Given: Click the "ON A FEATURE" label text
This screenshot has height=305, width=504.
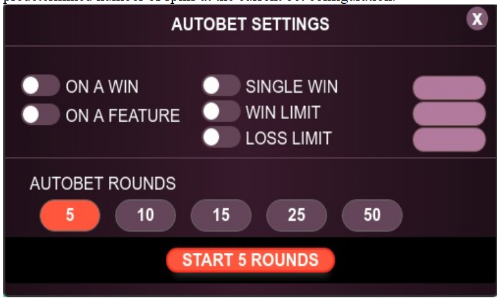Looking at the screenshot, I should (123, 116).
